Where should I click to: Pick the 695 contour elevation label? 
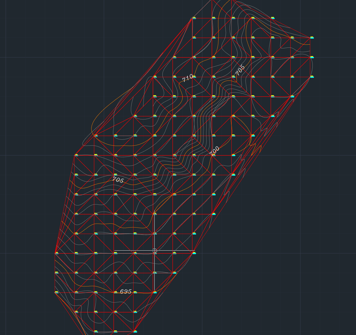126,291
